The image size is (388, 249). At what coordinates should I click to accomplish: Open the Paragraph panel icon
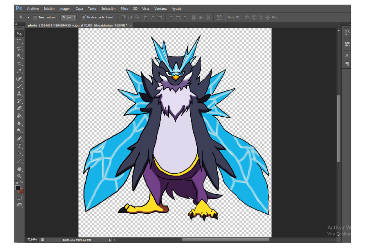(347, 64)
